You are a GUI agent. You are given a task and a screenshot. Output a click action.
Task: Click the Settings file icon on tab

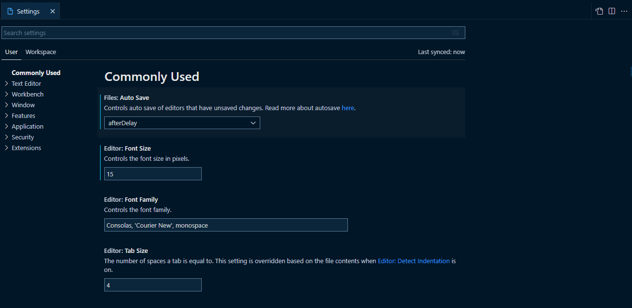point(10,11)
